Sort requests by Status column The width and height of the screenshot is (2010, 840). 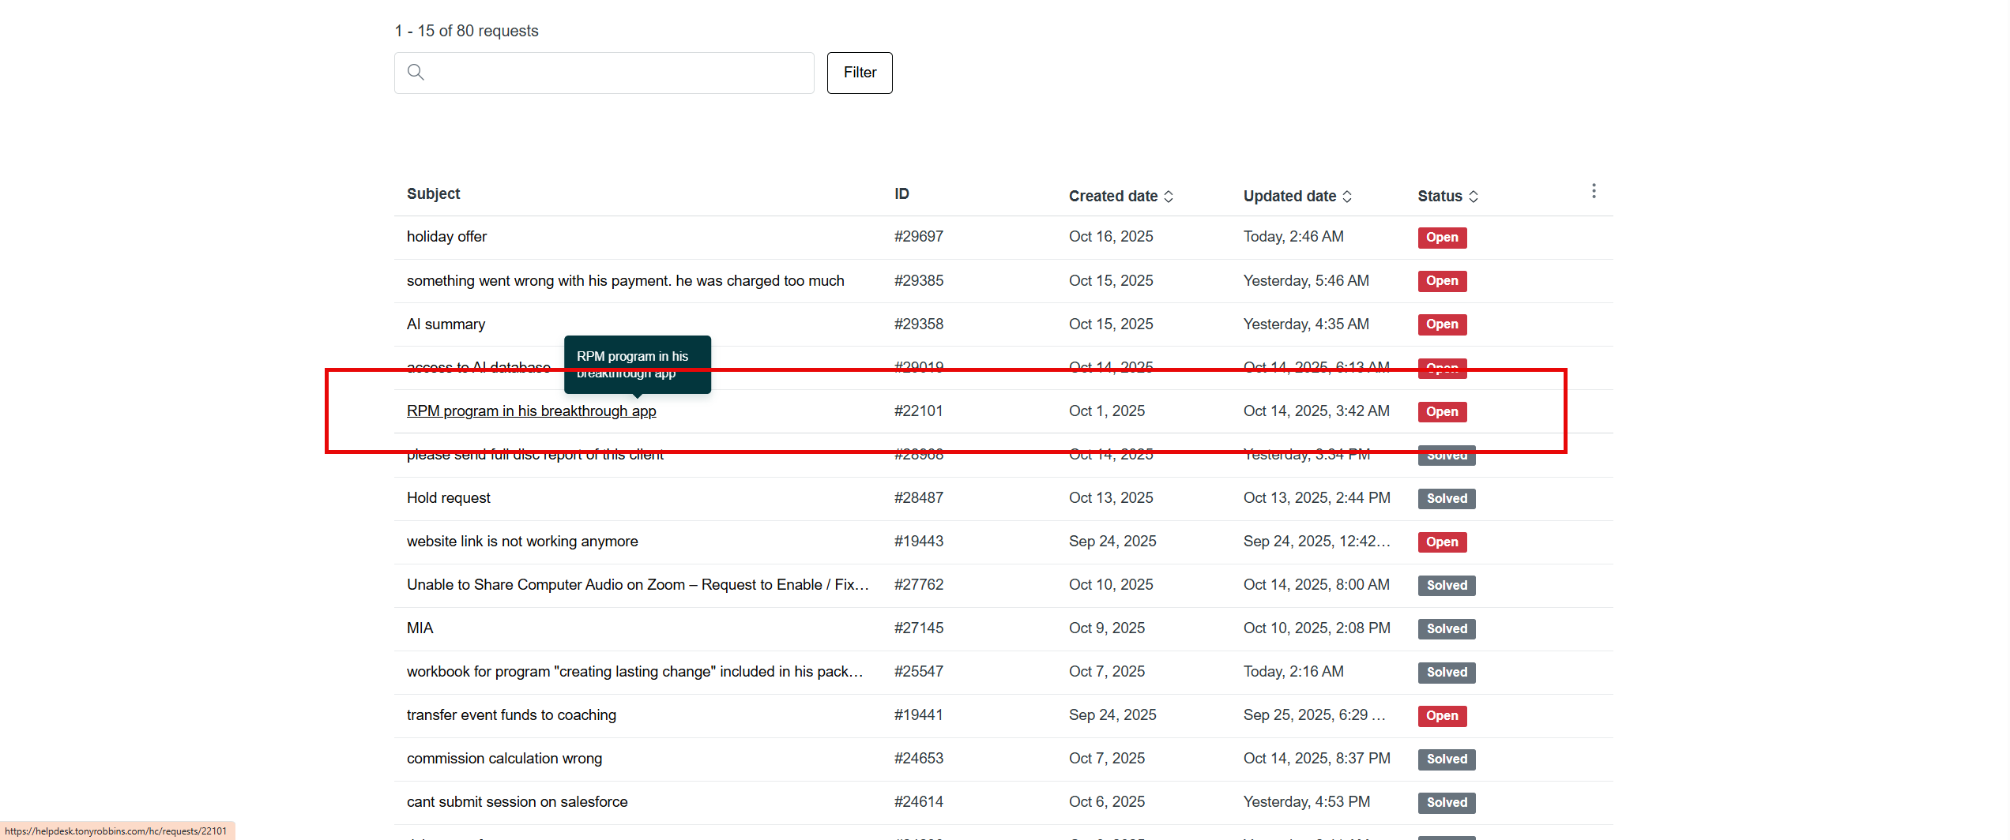click(1447, 196)
